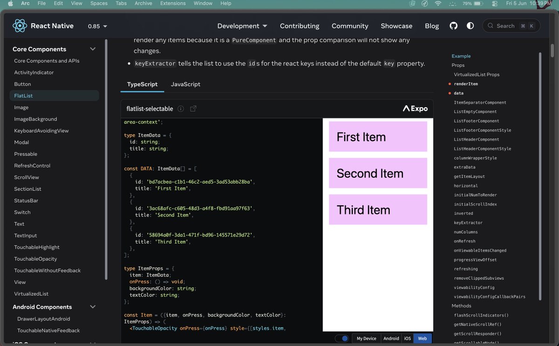559x346 pixels.
Task: Open the snack in new window icon
Action: [193, 109]
